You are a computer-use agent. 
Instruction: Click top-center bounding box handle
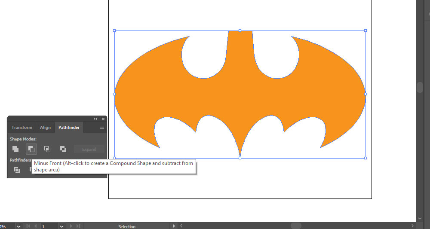coord(240,31)
